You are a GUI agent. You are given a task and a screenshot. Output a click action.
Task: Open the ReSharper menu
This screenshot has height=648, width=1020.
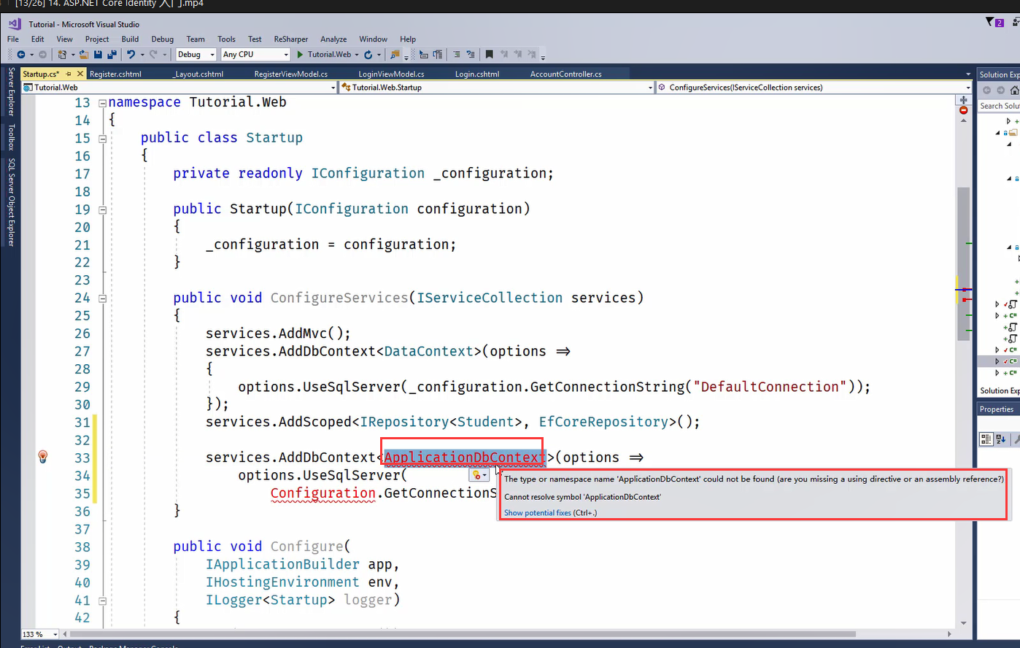[290, 39]
